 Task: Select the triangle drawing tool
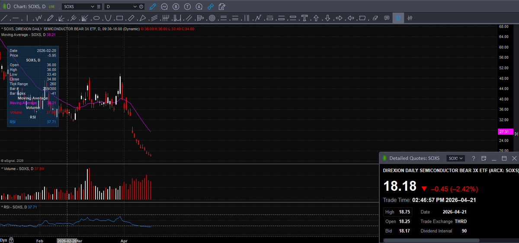(x=142, y=18)
